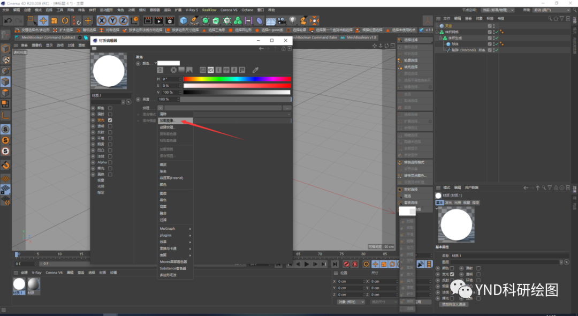Open the Octane menu in menu bar
This screenshot has height=316, width=578.
[x=247, y=10]
